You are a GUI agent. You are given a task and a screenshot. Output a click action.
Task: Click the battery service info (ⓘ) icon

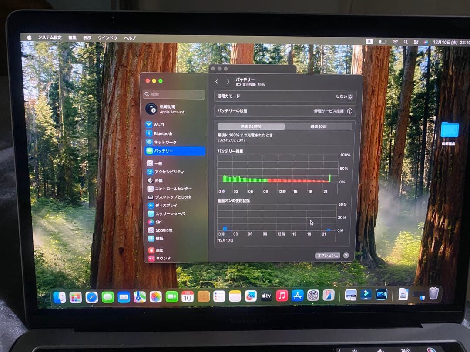(350, 111)
